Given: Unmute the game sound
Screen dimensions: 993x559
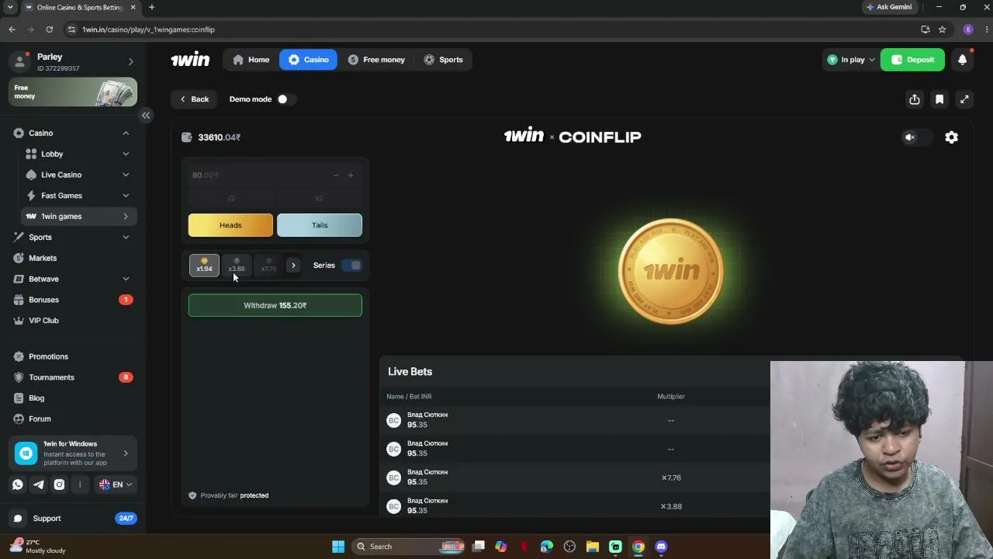Looking at the screenshot, I should 910,137.
